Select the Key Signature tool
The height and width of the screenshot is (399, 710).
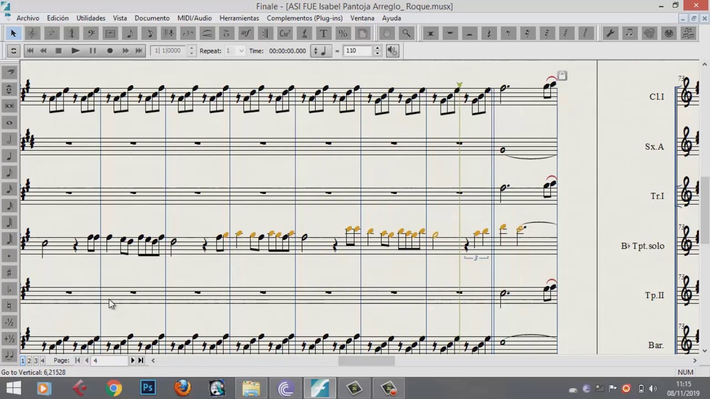52,34
